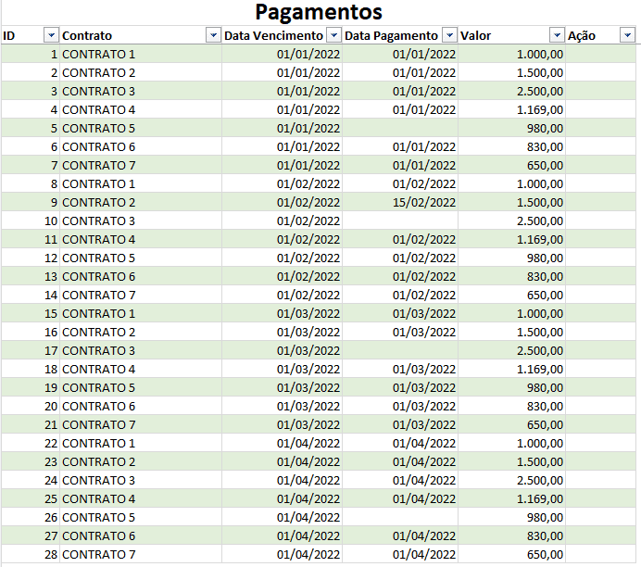641x567 pixels.
Task: Open the Data Pagamento filter dropdown
Action: (449, 35)
